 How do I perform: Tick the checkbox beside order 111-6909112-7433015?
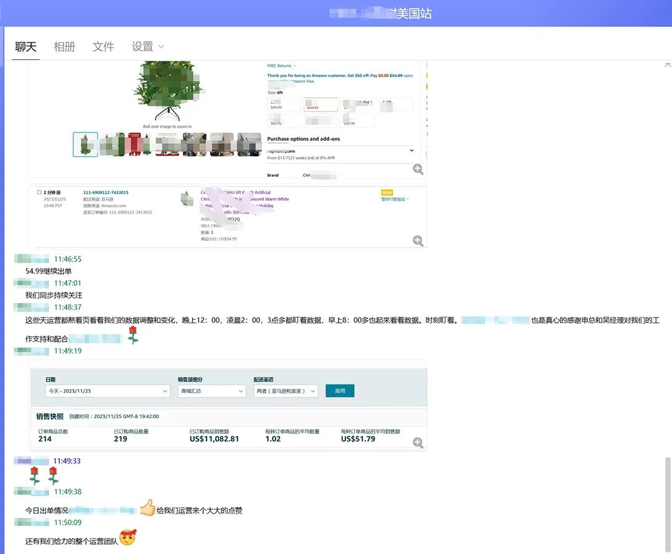coord(39,192)
